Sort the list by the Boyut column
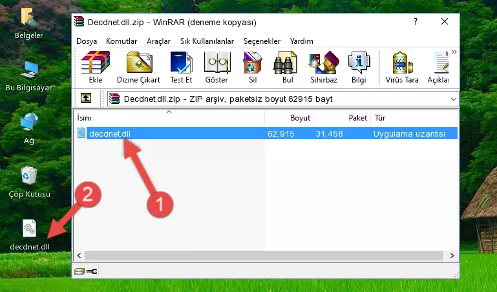 pyautogui.click(x=289, y=118)
